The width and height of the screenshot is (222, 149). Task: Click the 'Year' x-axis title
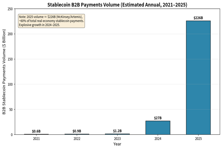(117, 144)
